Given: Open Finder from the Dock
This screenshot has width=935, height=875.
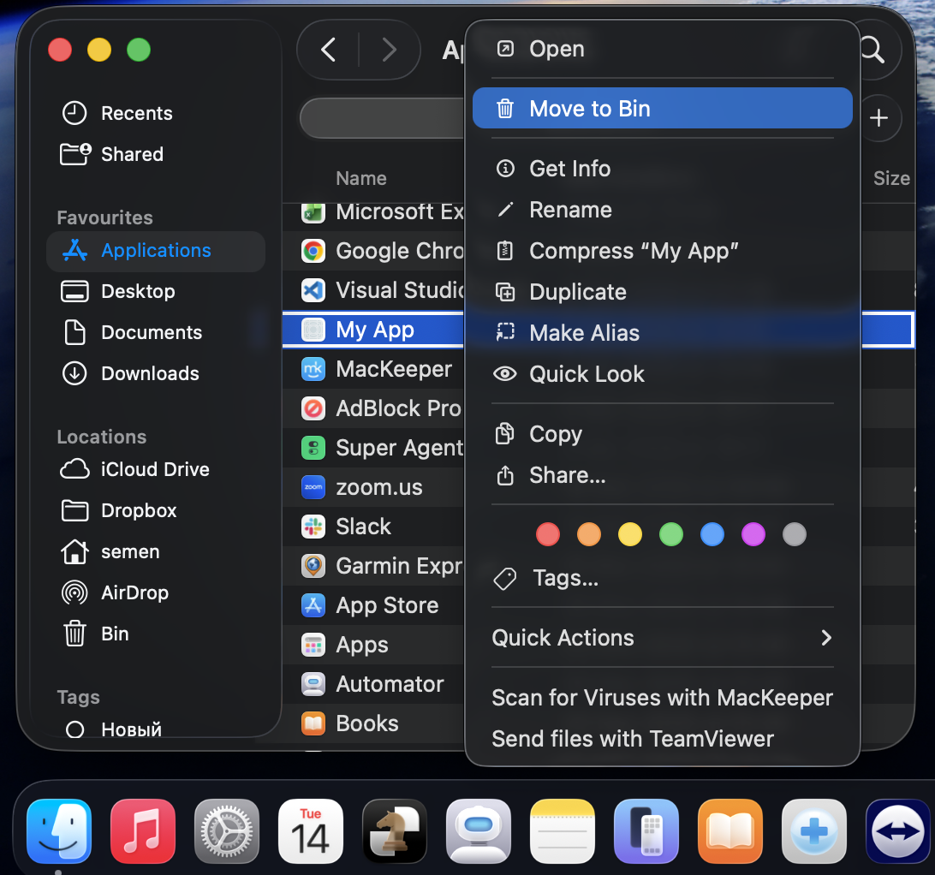Looking at the screenshot, I should (x=59, y=830).
